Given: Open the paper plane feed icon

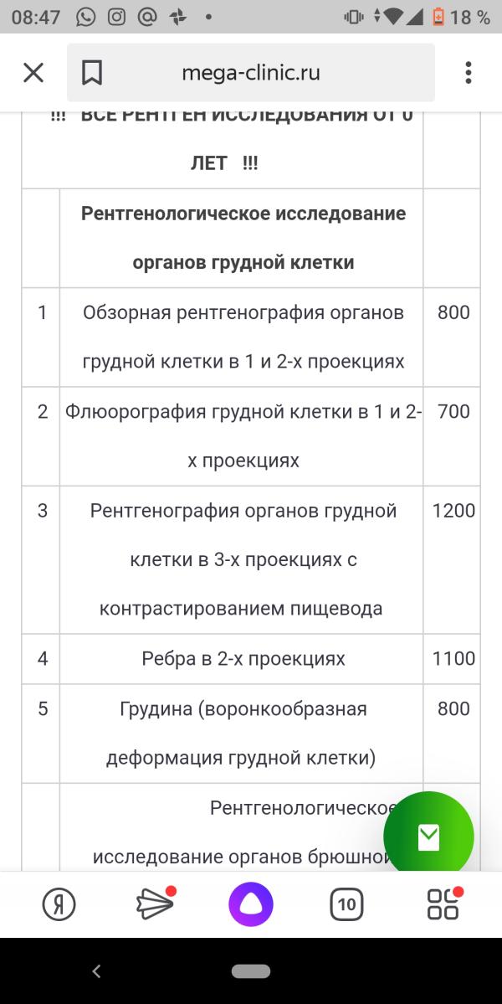Looking at the screenshot, I should pos(154,904).
